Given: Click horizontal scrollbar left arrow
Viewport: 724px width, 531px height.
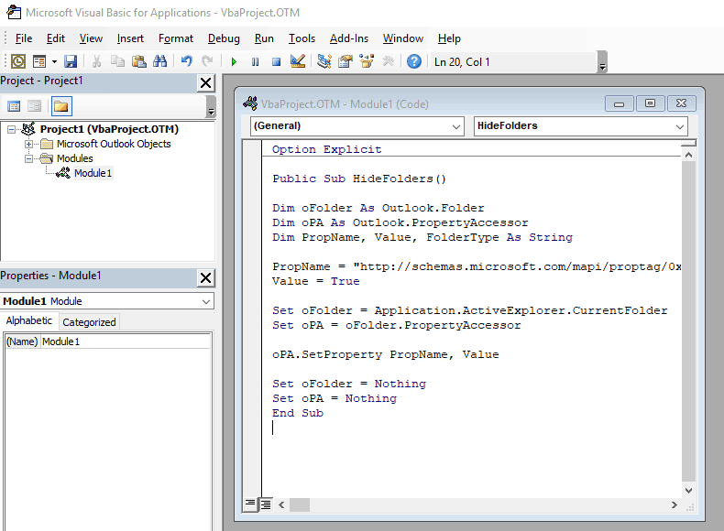Looking at the screenshot, I should [281, 505].
